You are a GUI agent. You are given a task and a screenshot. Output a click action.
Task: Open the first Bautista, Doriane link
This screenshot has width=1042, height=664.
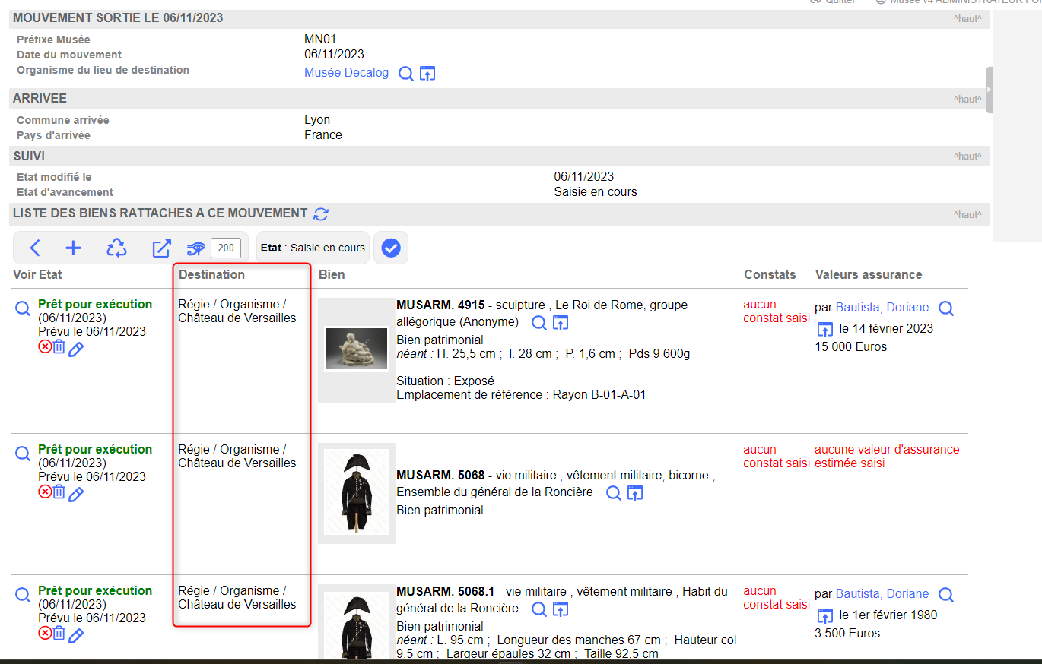point(882,308)
